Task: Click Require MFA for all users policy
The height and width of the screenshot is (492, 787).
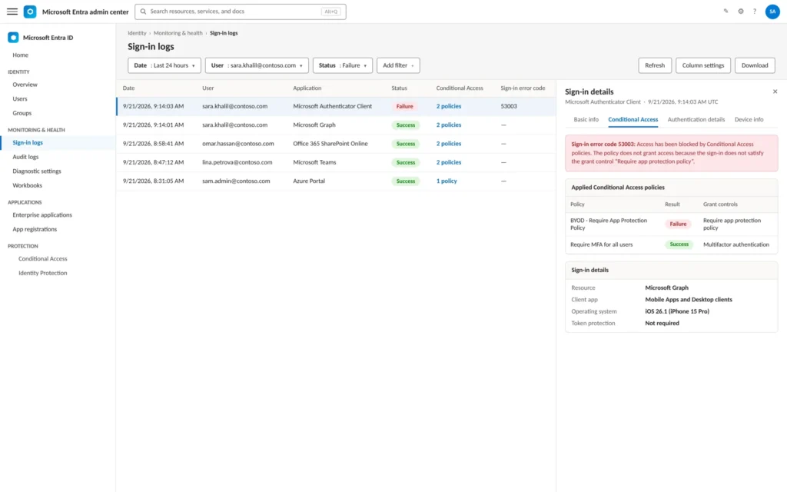Action: point(601,244)
